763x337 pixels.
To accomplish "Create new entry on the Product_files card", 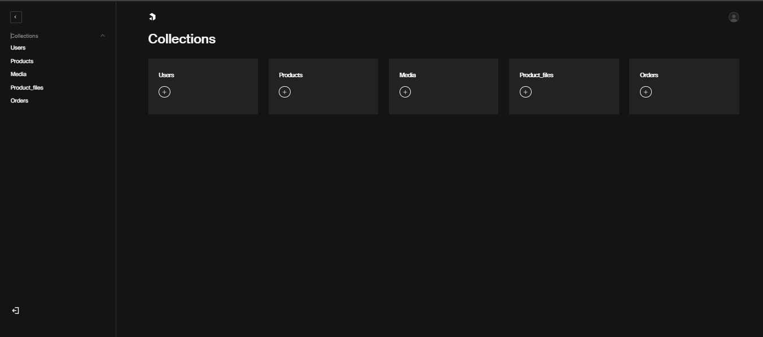I will point(525,92).
